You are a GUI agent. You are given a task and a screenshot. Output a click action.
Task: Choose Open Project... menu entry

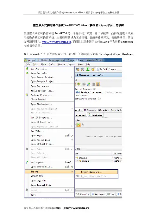49,73
